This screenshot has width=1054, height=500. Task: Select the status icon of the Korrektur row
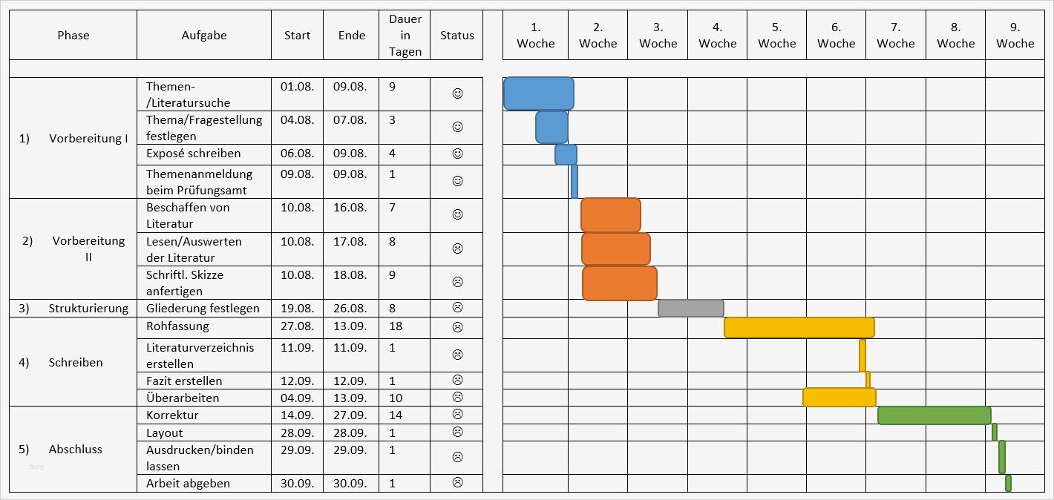(x=457, y=415)
